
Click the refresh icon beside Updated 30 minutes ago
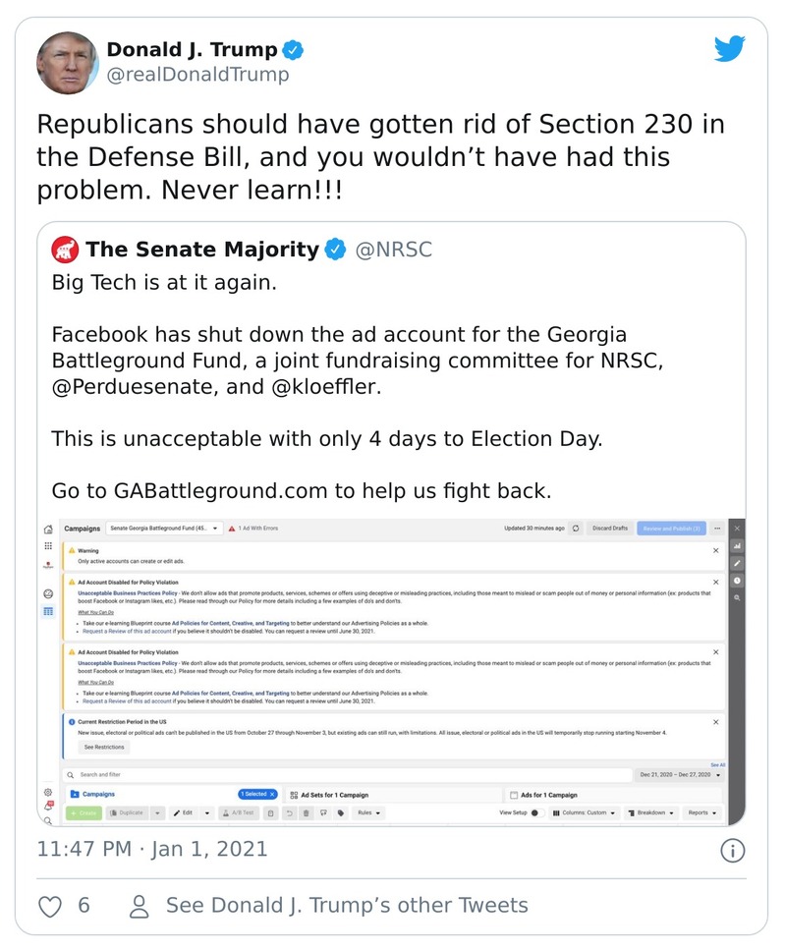(x=576, y=529)
